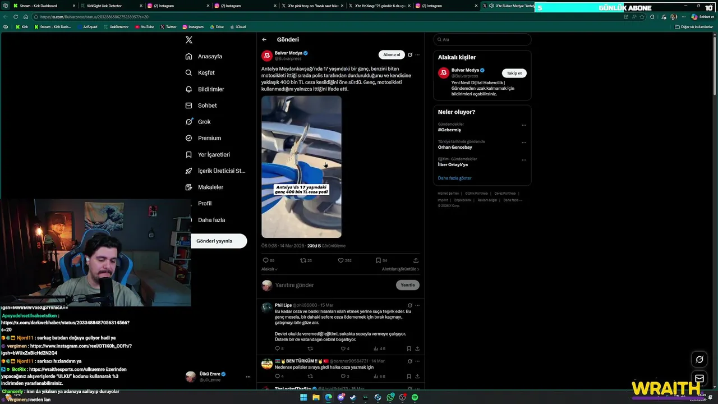Click Abone ol button on post

[392, 54]
